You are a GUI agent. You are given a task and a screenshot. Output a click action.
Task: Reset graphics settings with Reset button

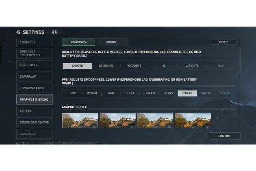click(223, 42)
